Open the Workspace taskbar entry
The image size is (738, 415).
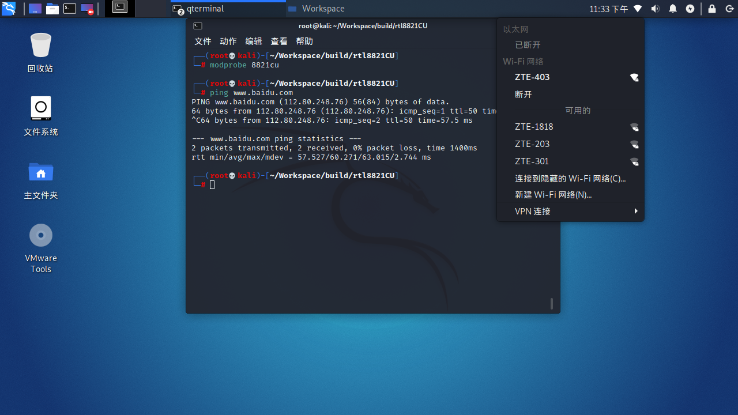323,9
